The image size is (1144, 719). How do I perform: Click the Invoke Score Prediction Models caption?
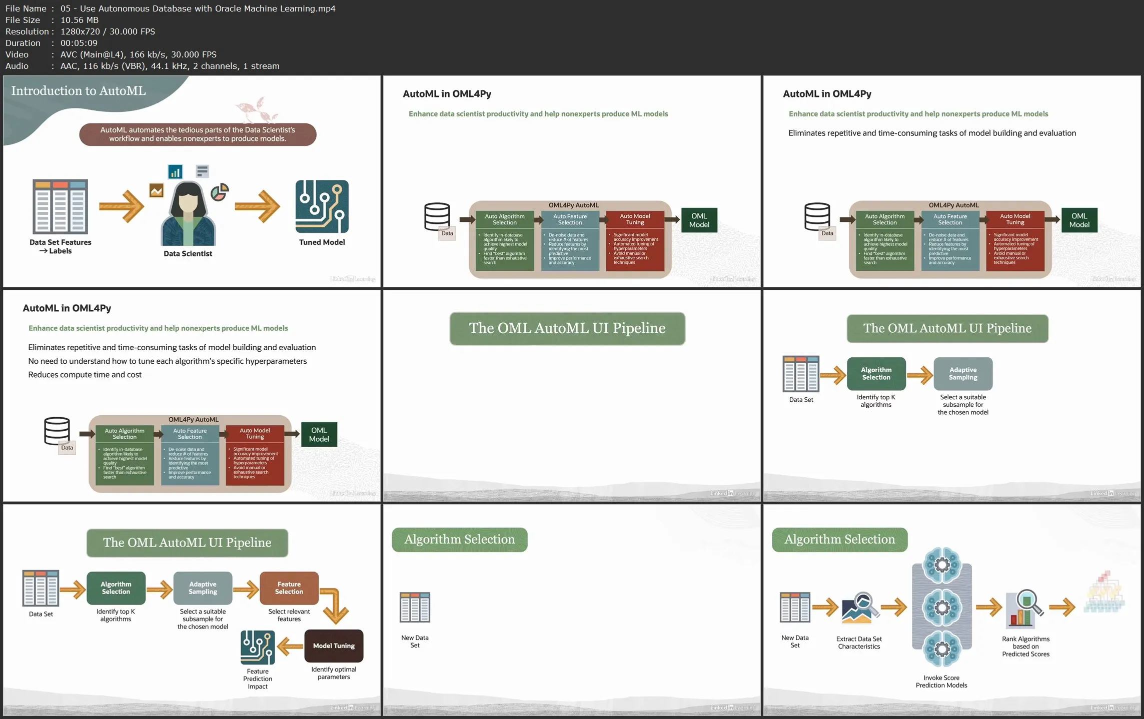coord(941,682)
